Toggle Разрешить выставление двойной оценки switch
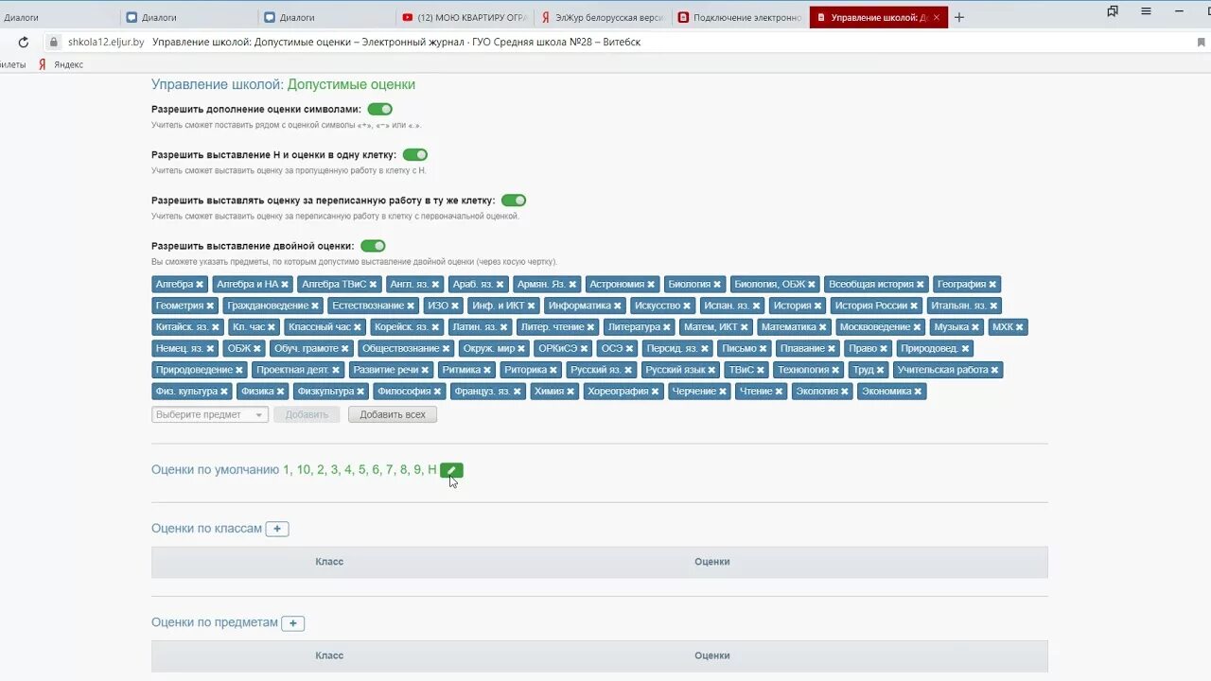Viewport: 1211px width, 681px height. [373, 246]
